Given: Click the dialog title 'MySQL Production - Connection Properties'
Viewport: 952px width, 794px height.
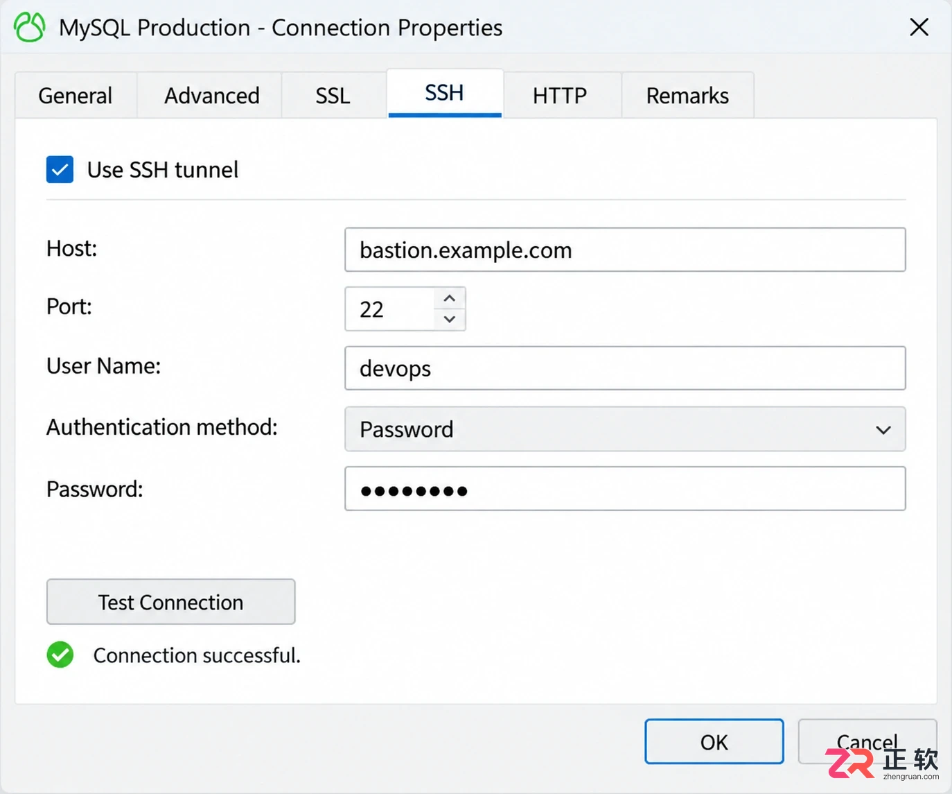Looking at the screenshot, I should coord(281,28).
